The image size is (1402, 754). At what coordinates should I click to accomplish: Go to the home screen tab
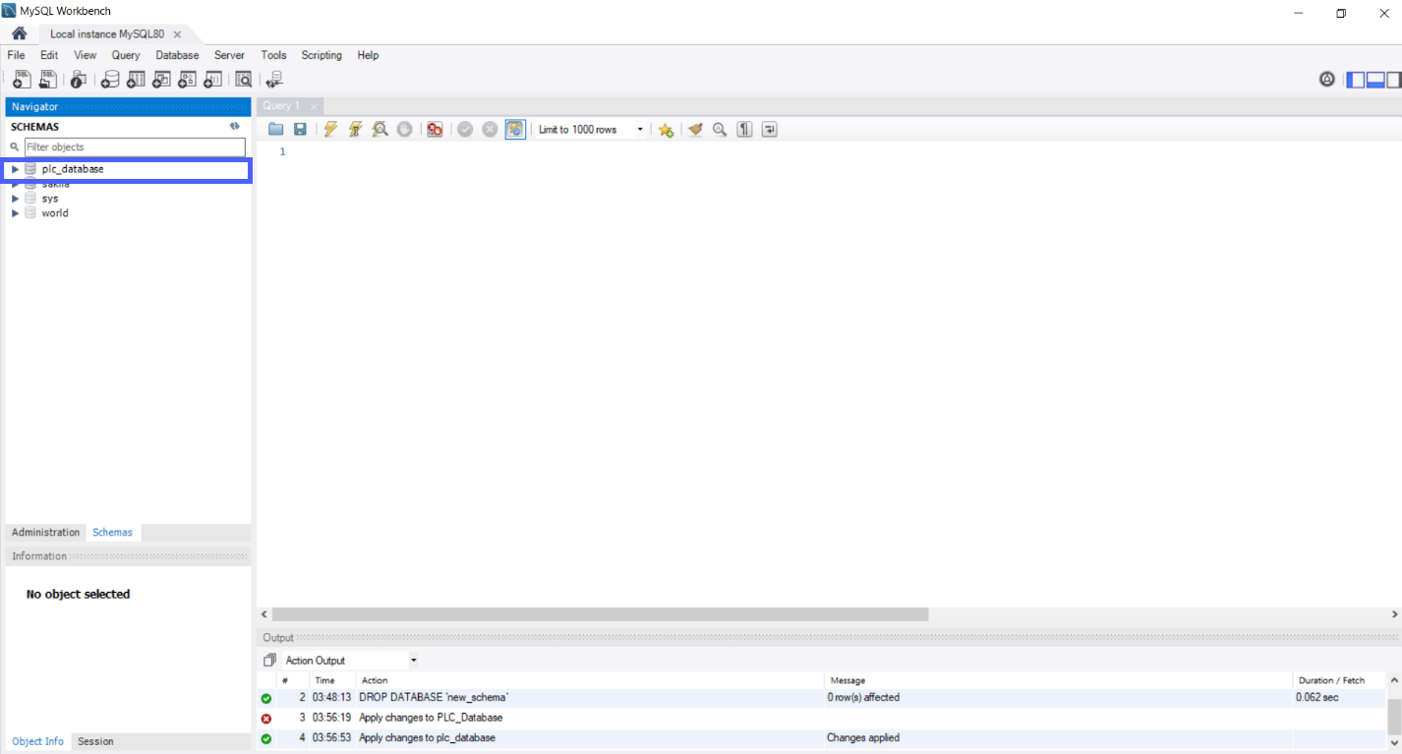(x=19, y=33)
